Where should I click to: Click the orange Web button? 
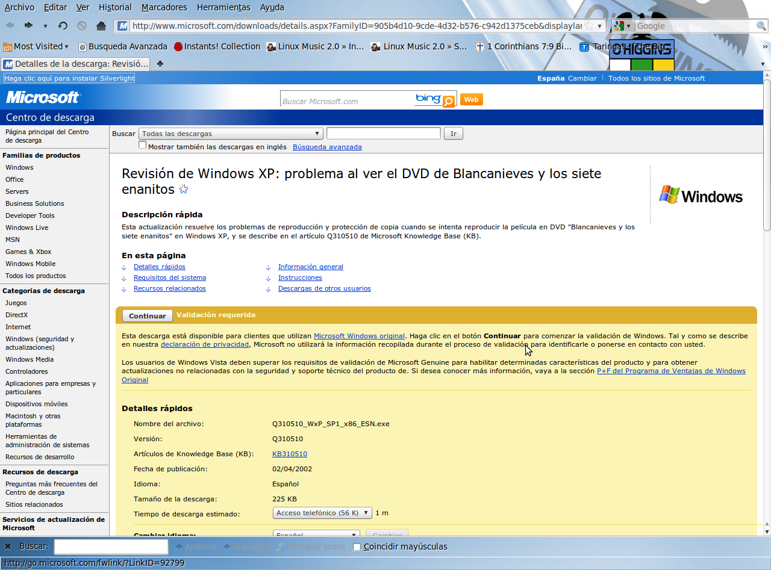coord(472,100)
